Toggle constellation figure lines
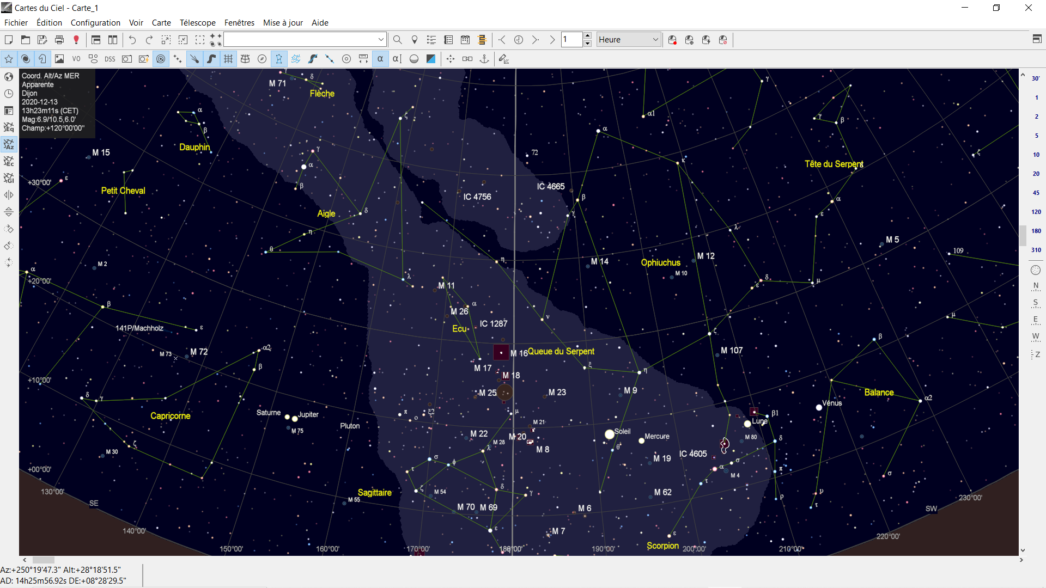Screen dimensions: 1046x588 click(x=279, y=59)
